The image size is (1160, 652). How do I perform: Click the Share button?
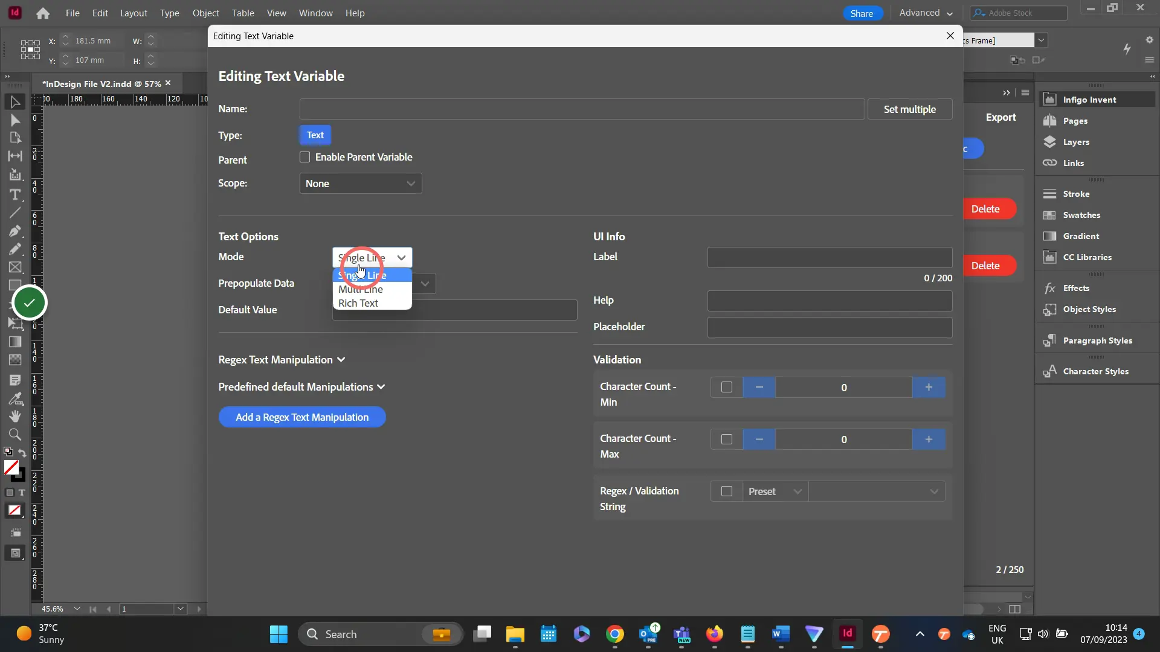(x=862, y=13)
